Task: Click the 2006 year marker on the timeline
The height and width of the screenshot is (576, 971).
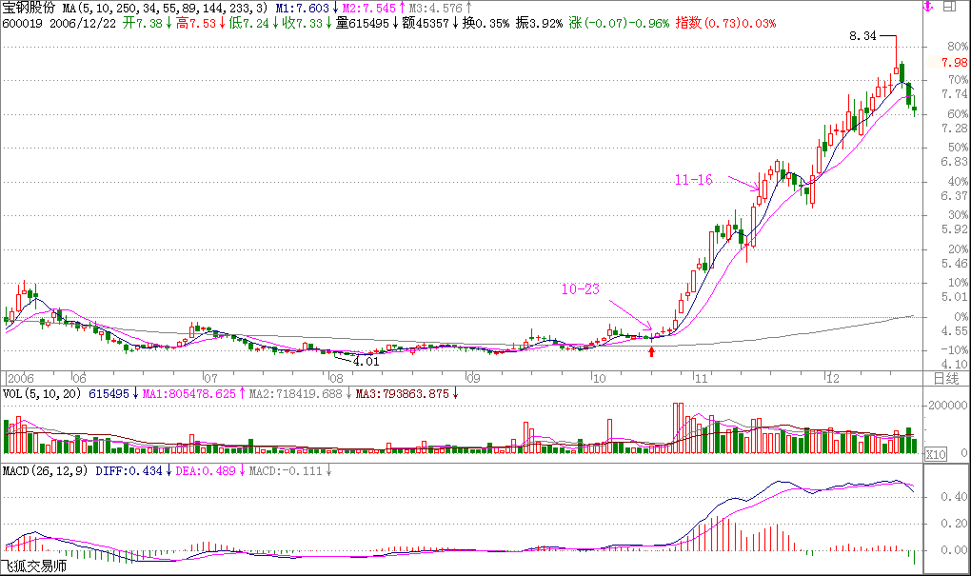Action: point(21,378)
